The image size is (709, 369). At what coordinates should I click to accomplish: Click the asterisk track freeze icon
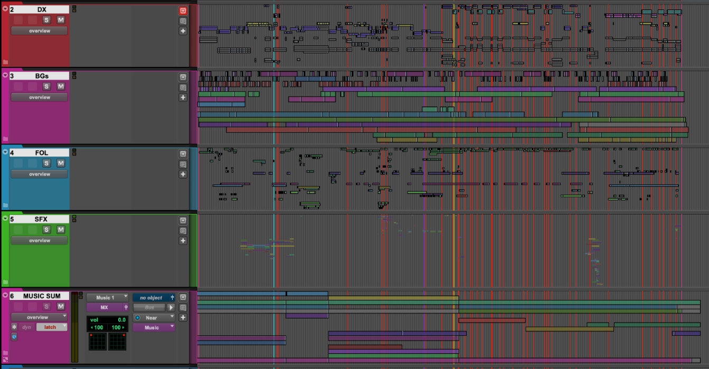tap(14, 327)
